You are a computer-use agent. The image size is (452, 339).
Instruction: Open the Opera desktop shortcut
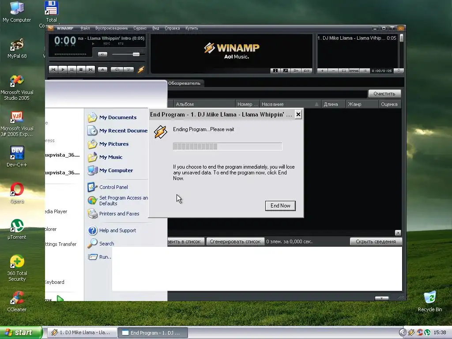click(17, 193)
